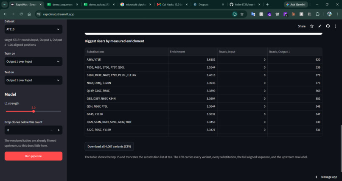
Task: Open the Google Translate extension icon
Action: click(x=253, y=14)
